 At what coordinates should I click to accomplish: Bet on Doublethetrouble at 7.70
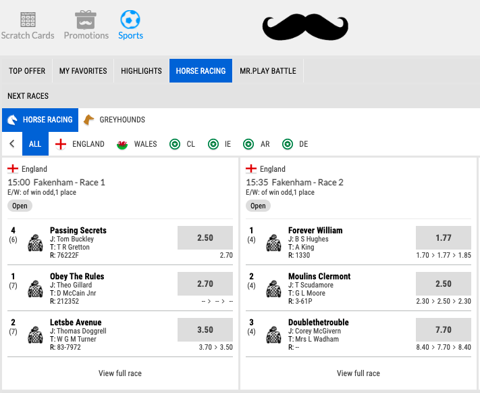444,330
